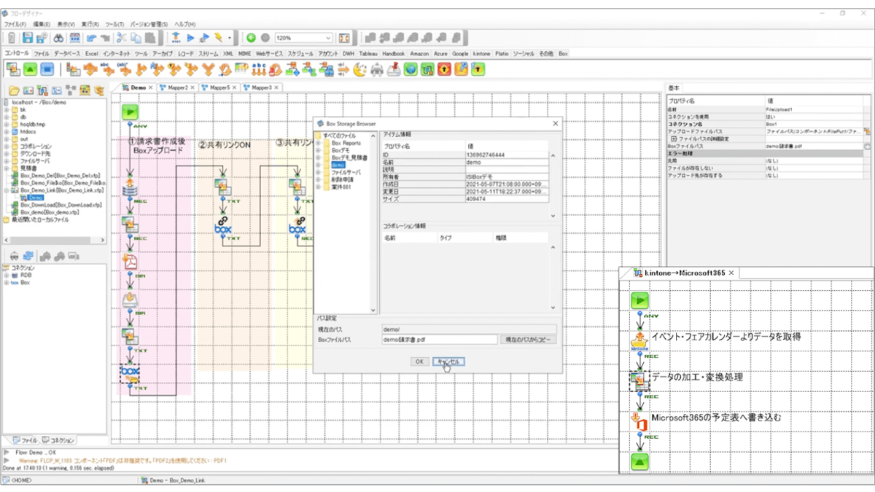Viewport: 875px width, 492px height.
Task: Open the Box palette tab
Action: tap(563, 53)
